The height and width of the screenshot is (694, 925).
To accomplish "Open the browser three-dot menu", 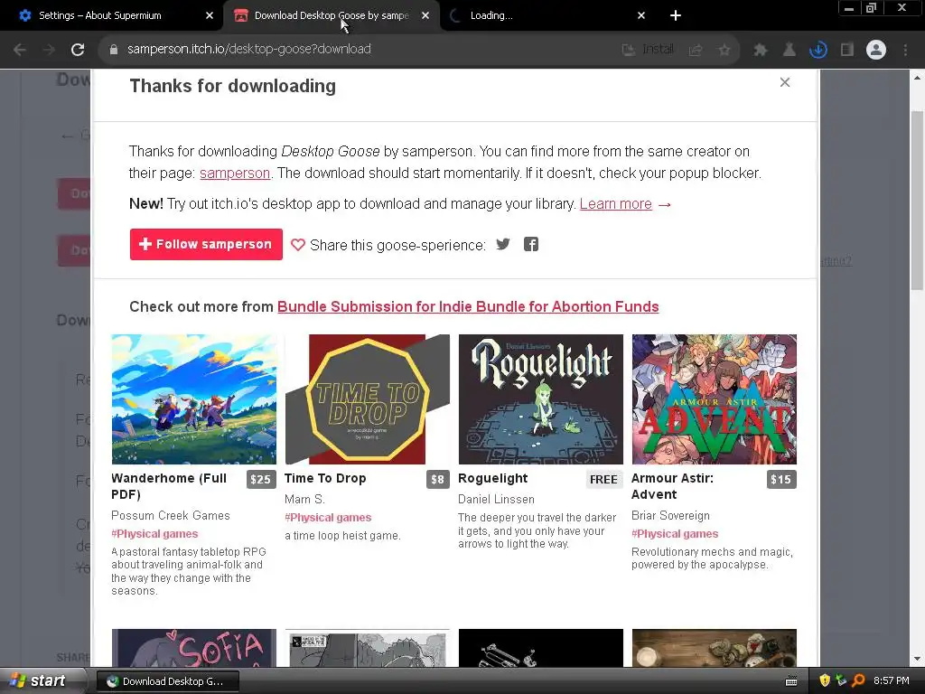I will point(905,51).
